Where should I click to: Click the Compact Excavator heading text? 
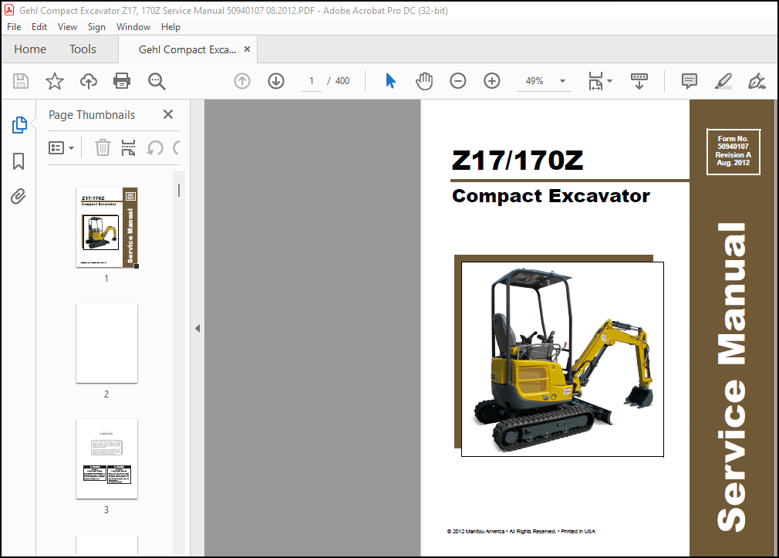[551, 196]
